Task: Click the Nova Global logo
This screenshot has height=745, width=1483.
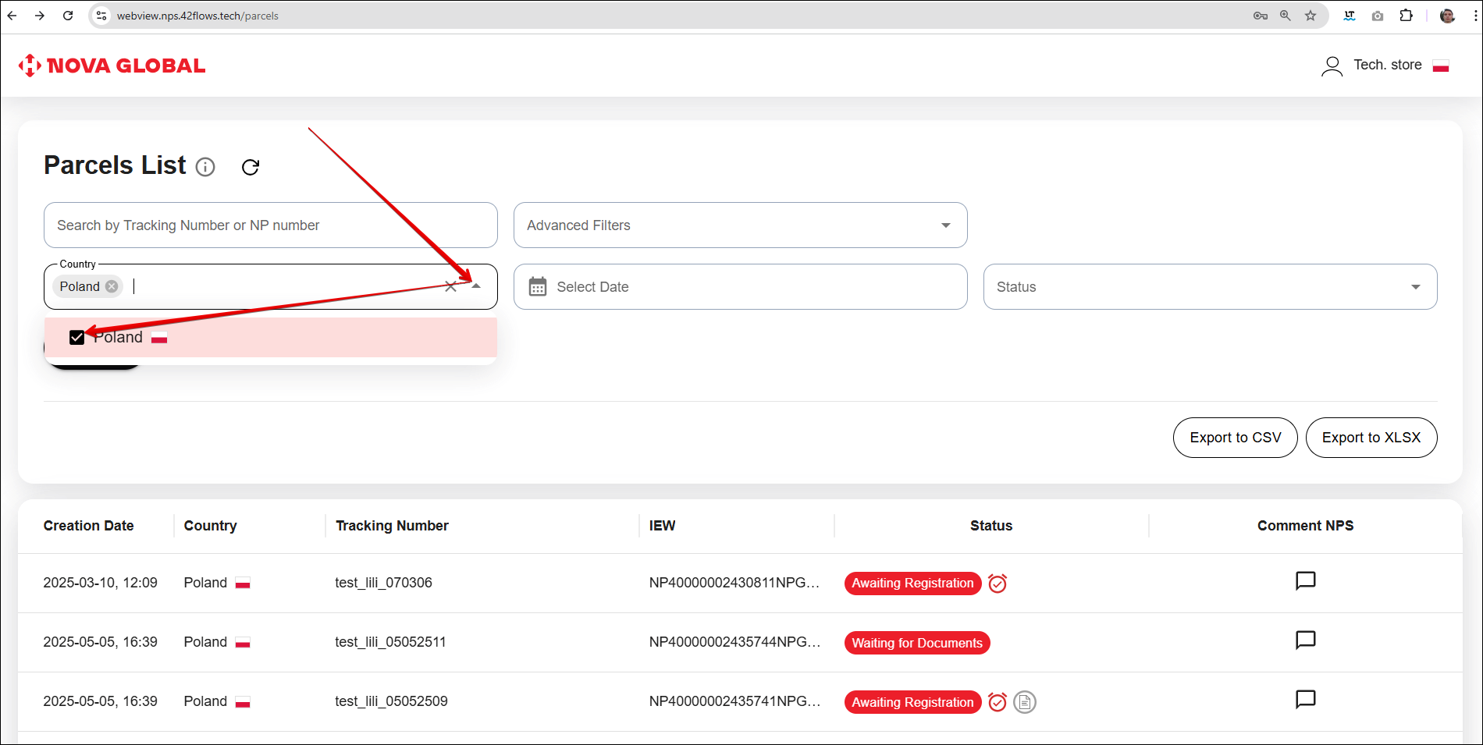Action: (x=112, y=66)
